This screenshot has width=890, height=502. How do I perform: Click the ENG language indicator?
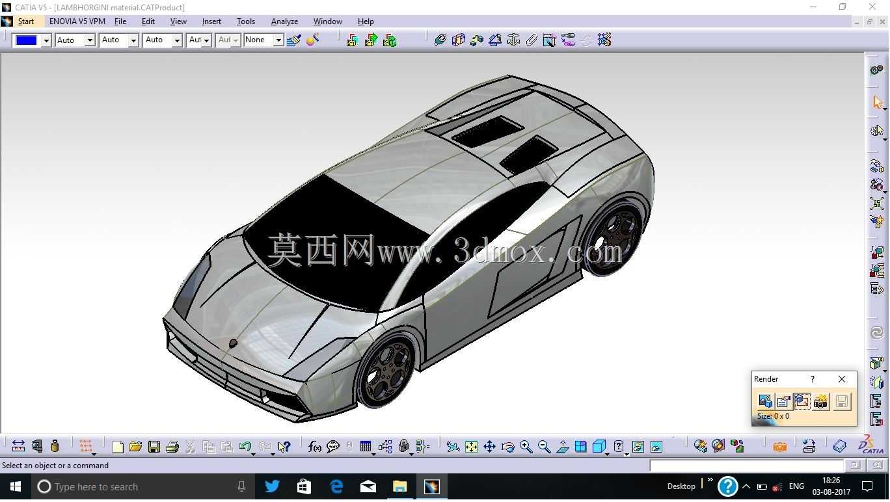tap(796, 486)
